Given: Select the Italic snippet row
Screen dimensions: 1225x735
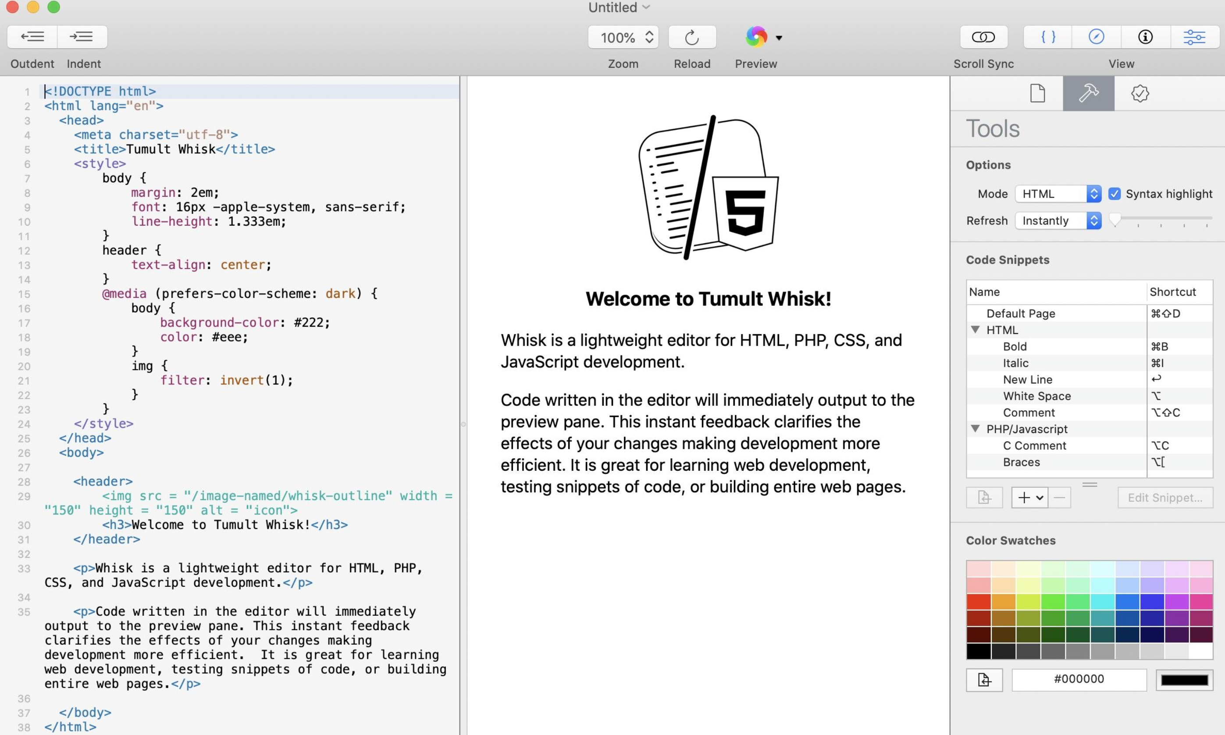Looking at the screenshot, I should [x=1089, y=363].
